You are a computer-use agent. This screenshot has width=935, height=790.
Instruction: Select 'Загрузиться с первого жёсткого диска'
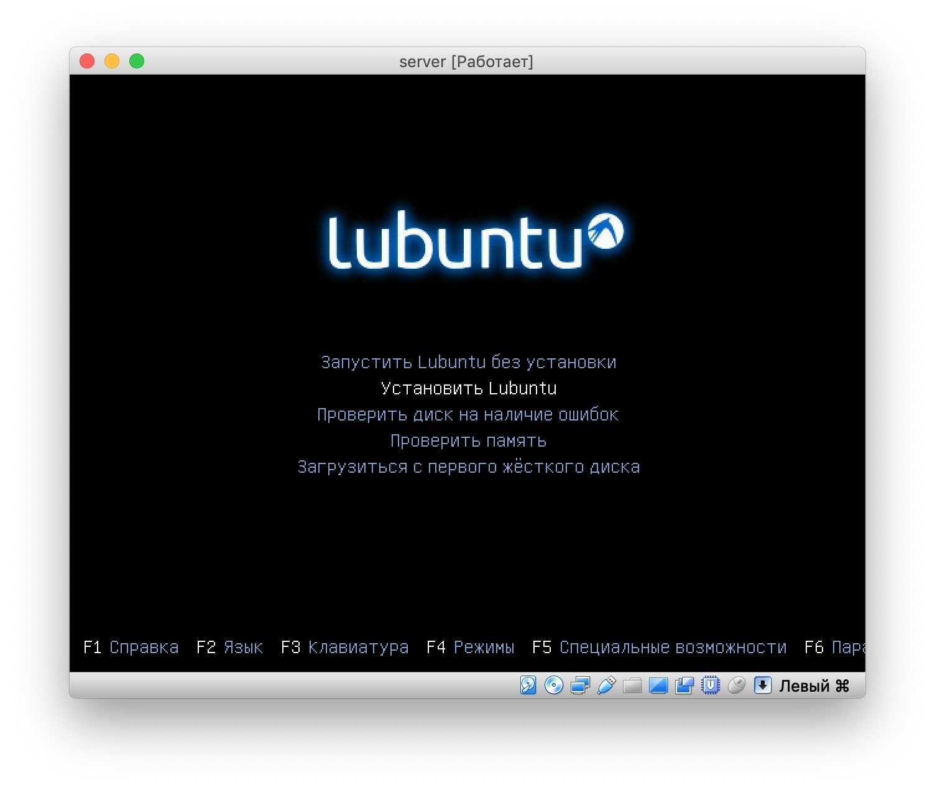click(x=468, y=467)
